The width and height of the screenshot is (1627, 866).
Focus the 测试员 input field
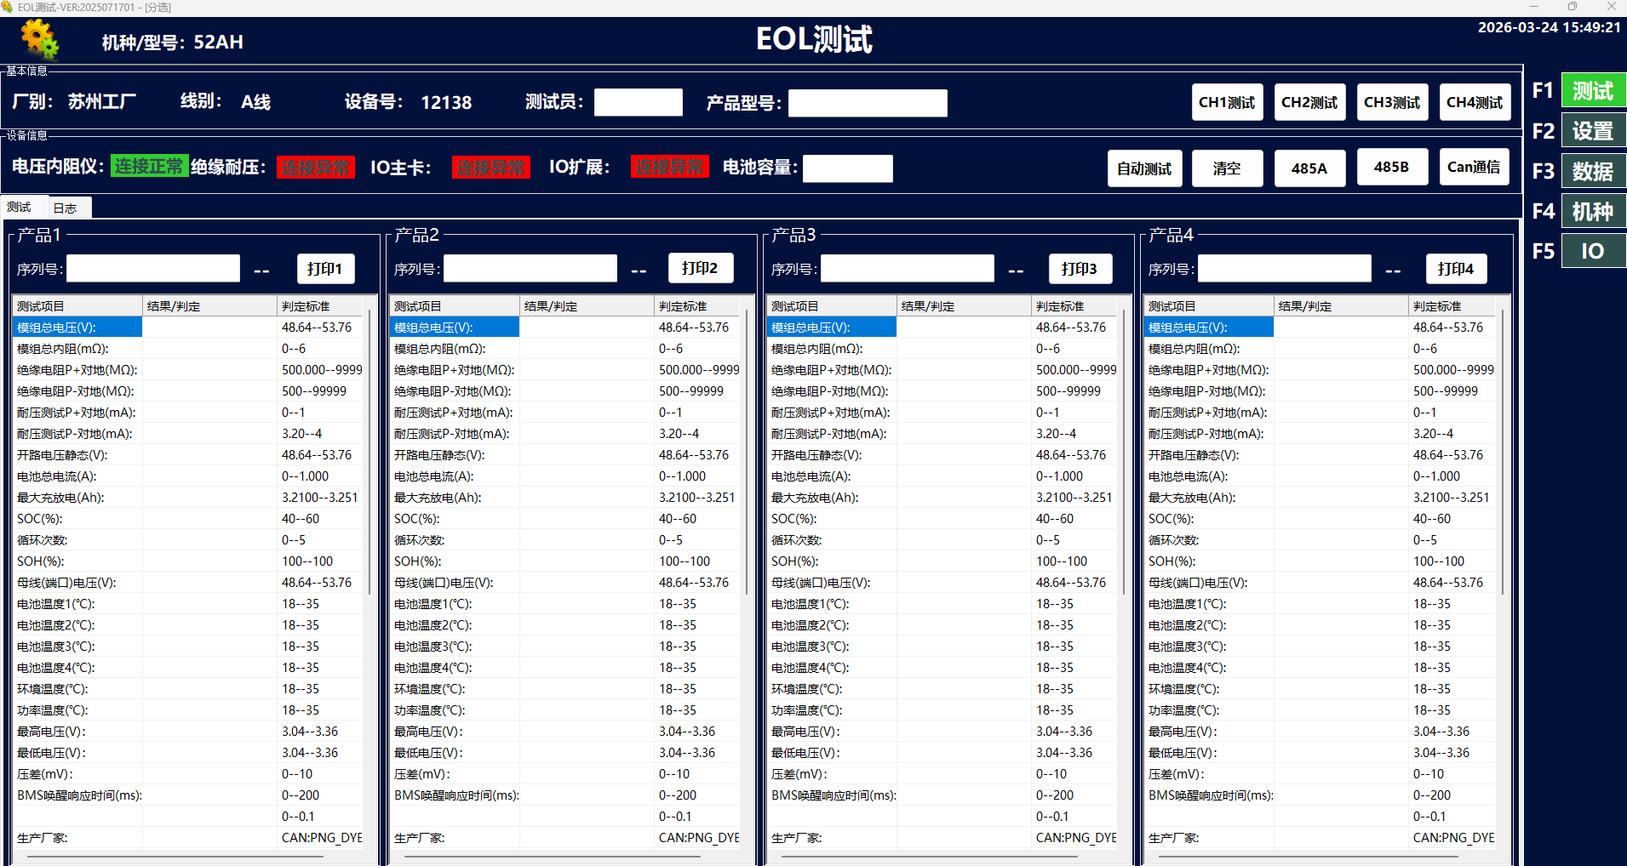click(x=638, y=102)
